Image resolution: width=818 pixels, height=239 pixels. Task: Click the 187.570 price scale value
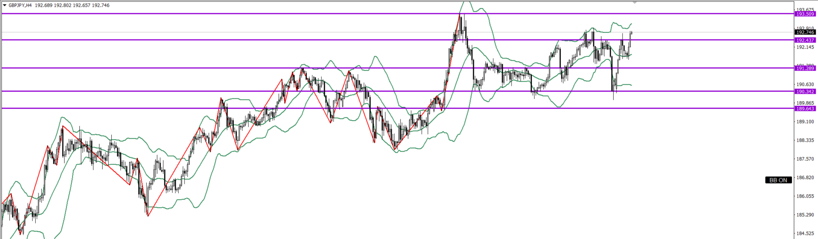[x=805, y=159]
